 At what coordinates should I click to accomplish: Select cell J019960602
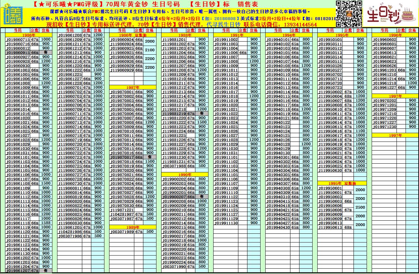tap(385, 40)
